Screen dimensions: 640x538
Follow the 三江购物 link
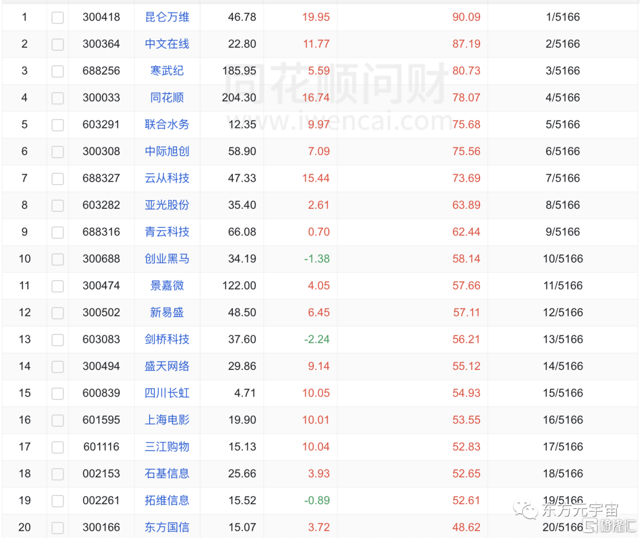(167, 447)
